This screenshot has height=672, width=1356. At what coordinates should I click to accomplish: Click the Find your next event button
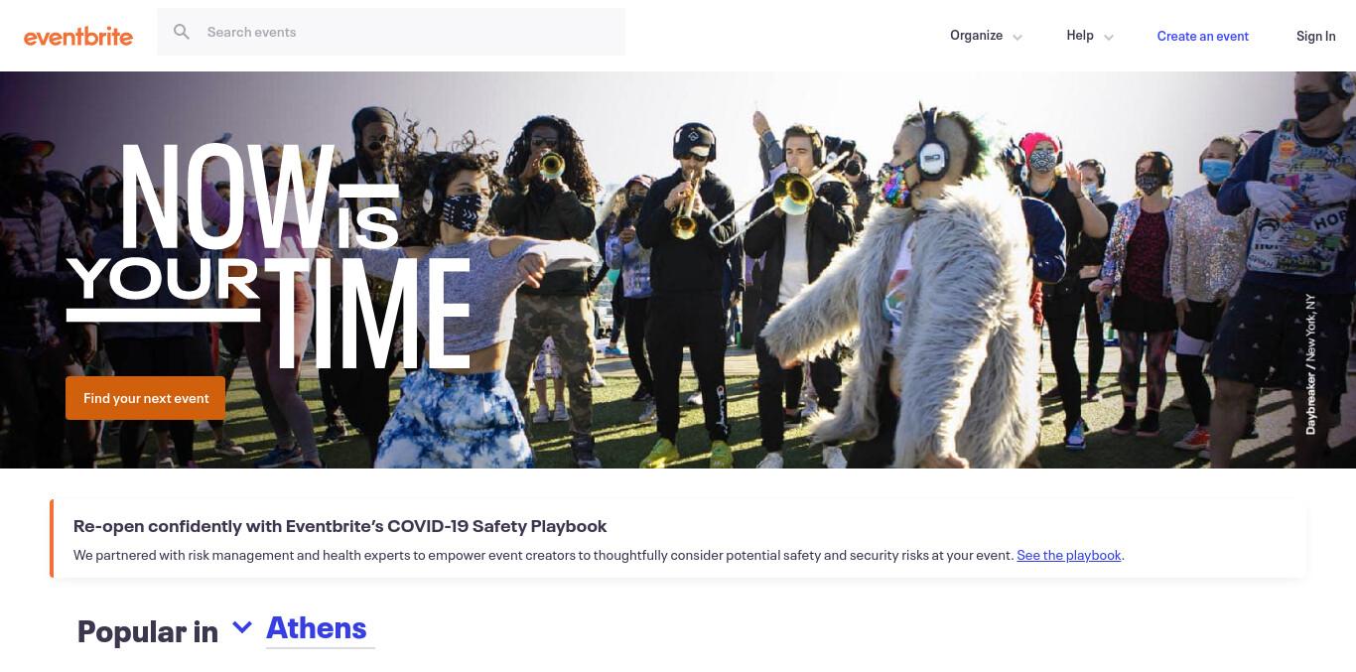point(145,398)
